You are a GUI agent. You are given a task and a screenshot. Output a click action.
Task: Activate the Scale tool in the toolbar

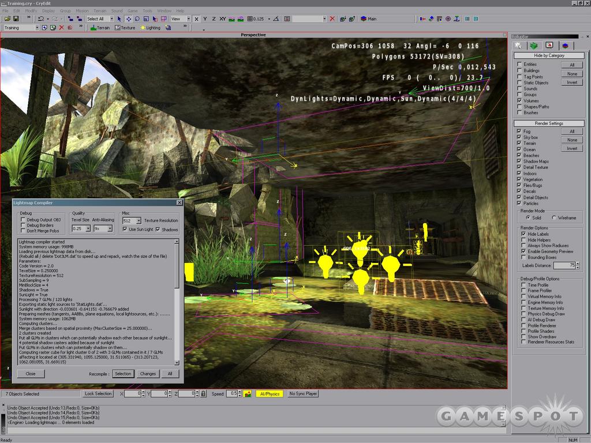[x=146, y=19]
